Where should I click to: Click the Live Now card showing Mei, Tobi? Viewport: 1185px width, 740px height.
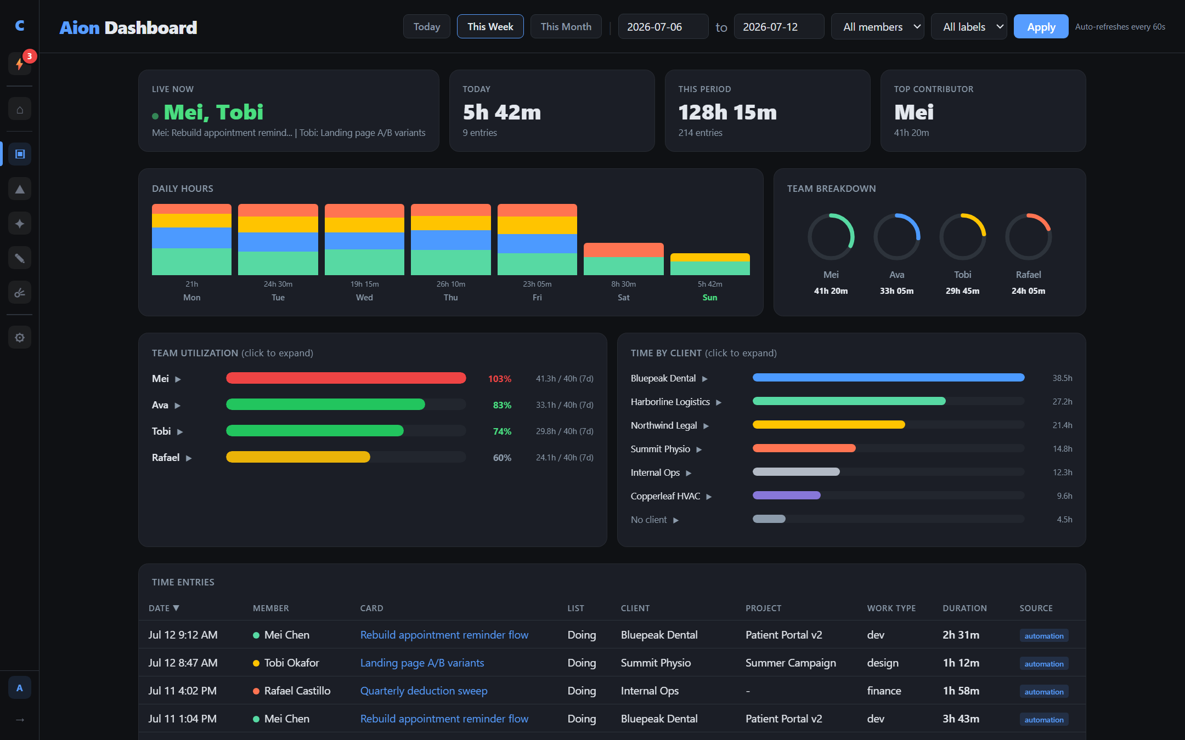point(289,111)
